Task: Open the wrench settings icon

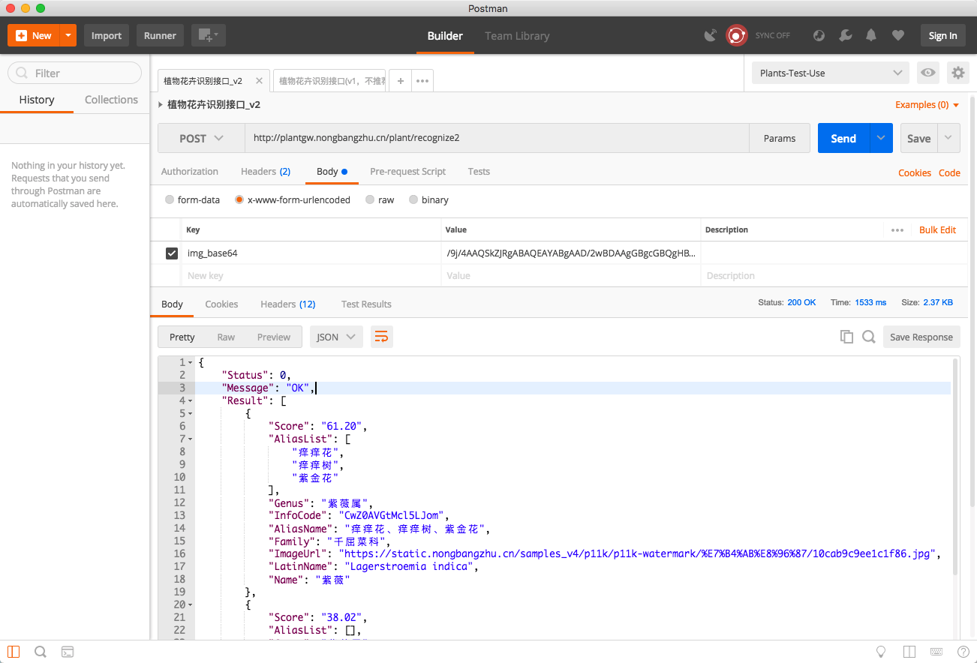Action: [x=845, y=35]
